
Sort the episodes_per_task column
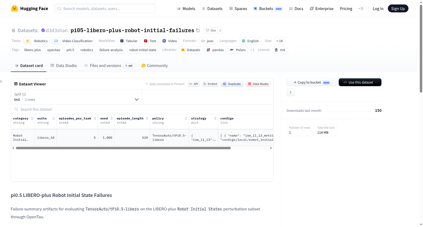click(x=95, y=118)
